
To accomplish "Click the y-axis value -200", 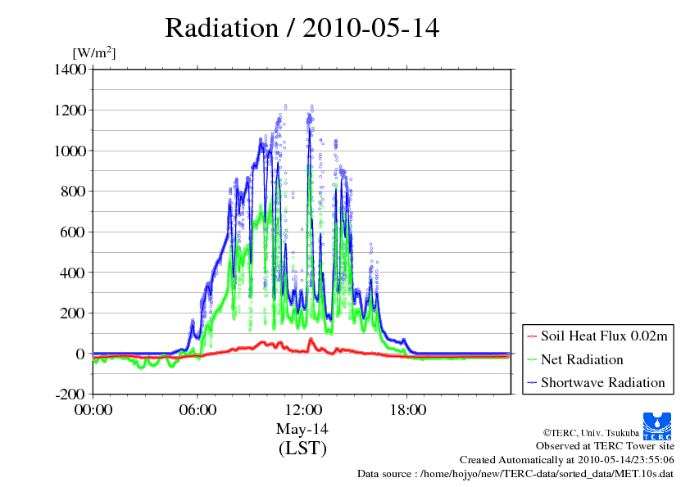I will coord(70,394).
